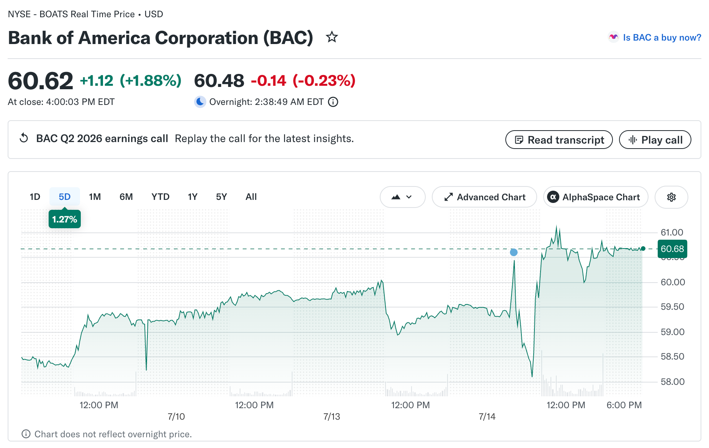Select the 6M range tab
The height and width of the screenshot is (448, 709).
(126, 197)
